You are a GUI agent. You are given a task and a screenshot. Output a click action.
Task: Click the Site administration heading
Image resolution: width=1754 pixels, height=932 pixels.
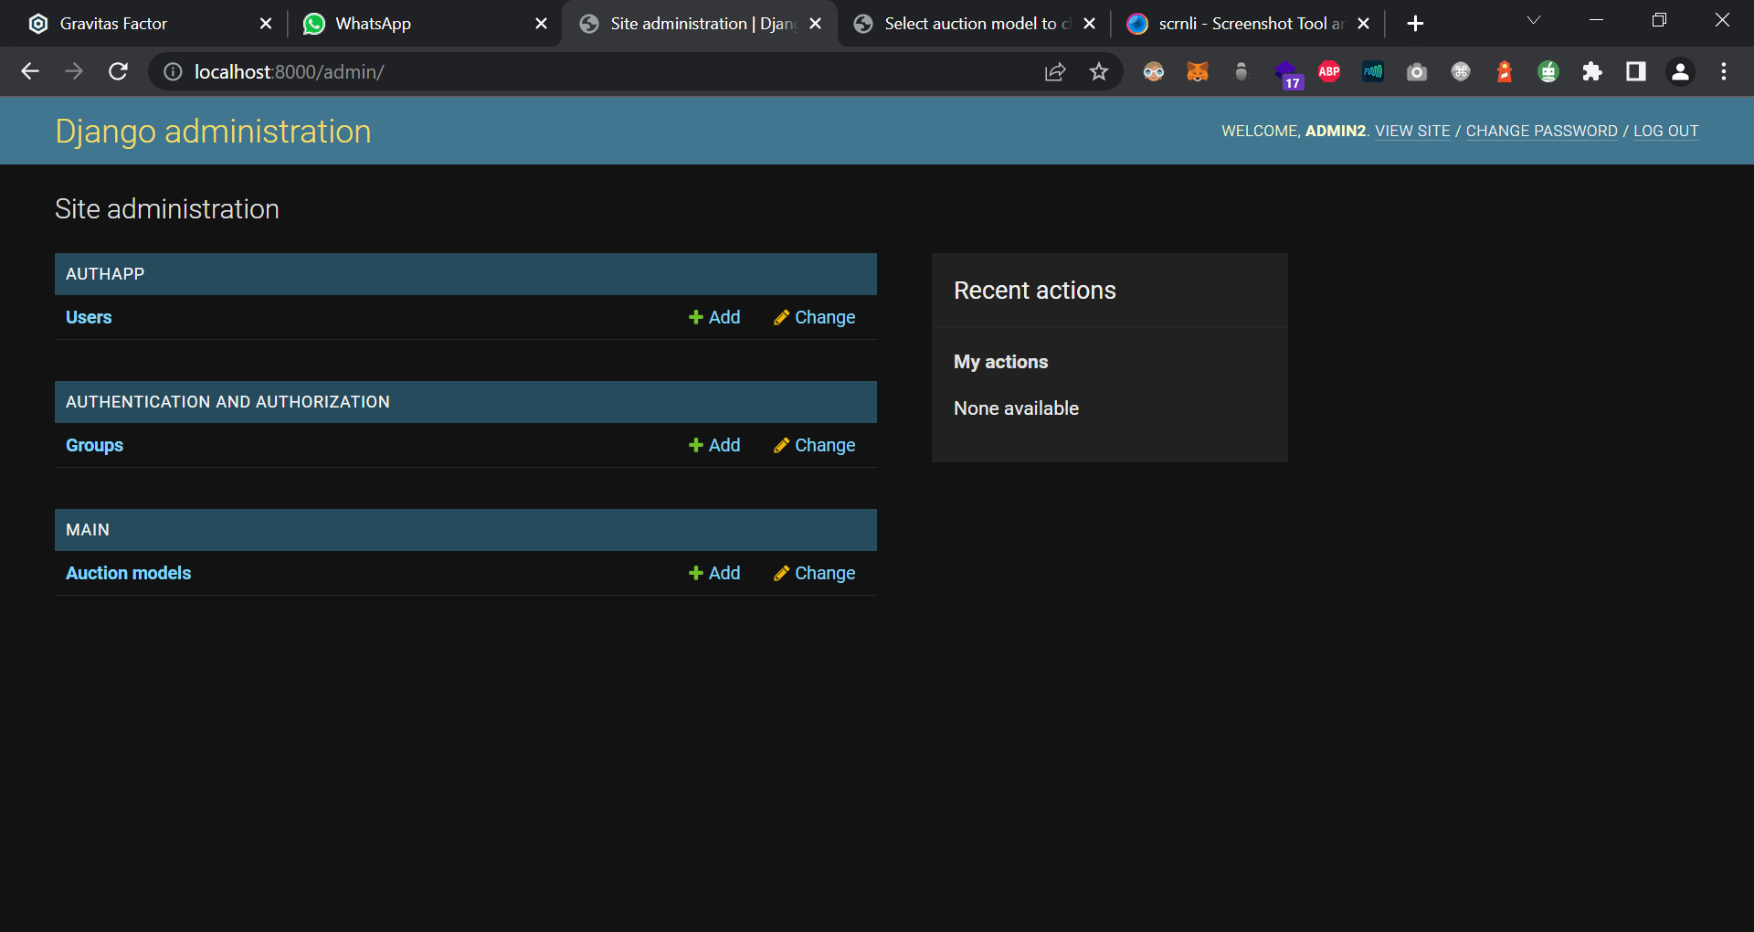click(x=167, y=209)
